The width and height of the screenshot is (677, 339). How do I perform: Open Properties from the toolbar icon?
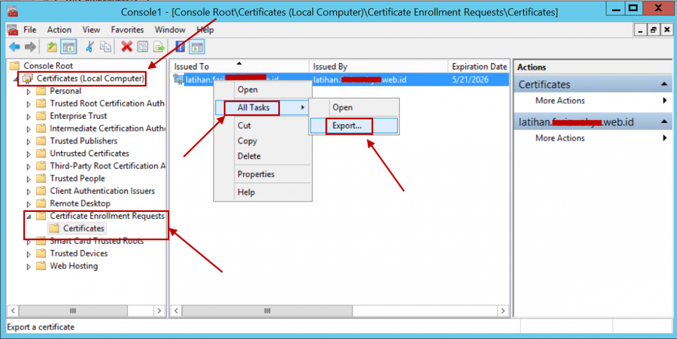[143, 47]
